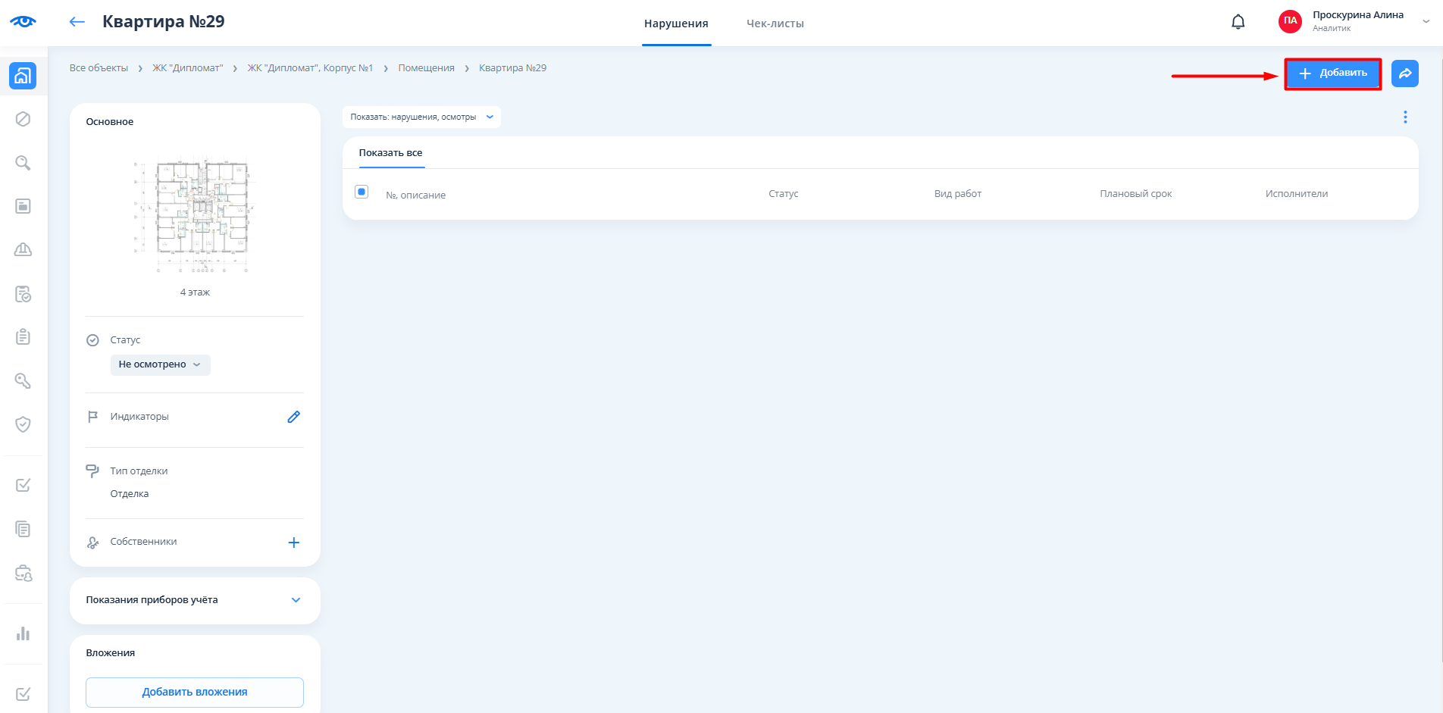Screen dimensions: 1443x713
Task: Open the Показать: нарушения, осмотры filter
Action: [421, 117]
